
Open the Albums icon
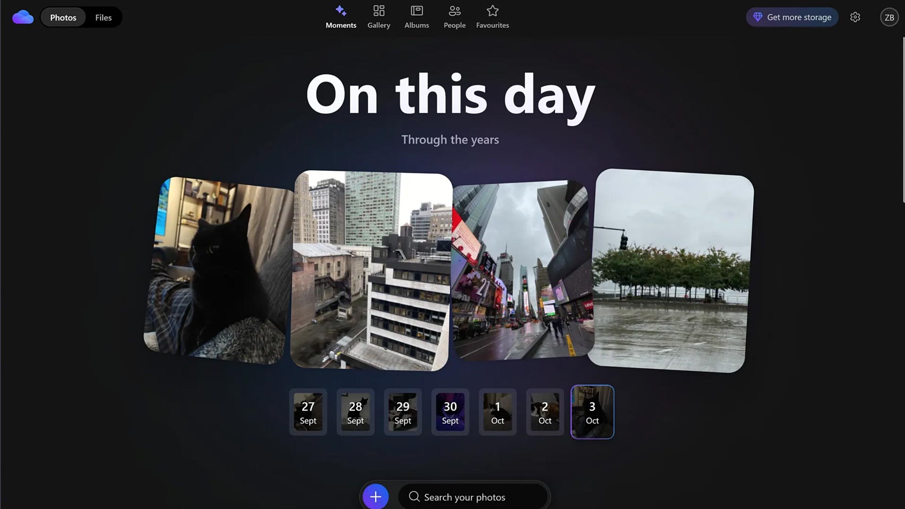(x=417, y=11)
